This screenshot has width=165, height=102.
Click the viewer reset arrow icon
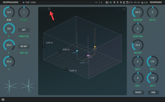coord(124,9)
